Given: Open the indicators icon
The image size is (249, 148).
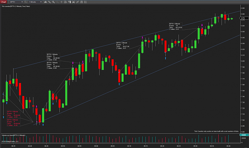Looking at the screenshot, I should click(73, 2).
